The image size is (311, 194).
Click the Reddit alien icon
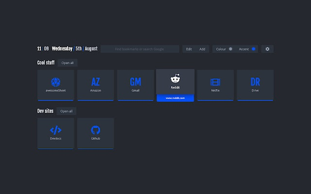[175, 79]
